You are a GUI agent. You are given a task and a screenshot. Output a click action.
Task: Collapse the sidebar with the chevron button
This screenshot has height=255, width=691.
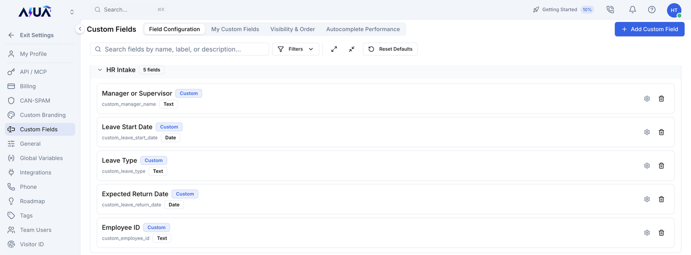[x=80, y=29]
